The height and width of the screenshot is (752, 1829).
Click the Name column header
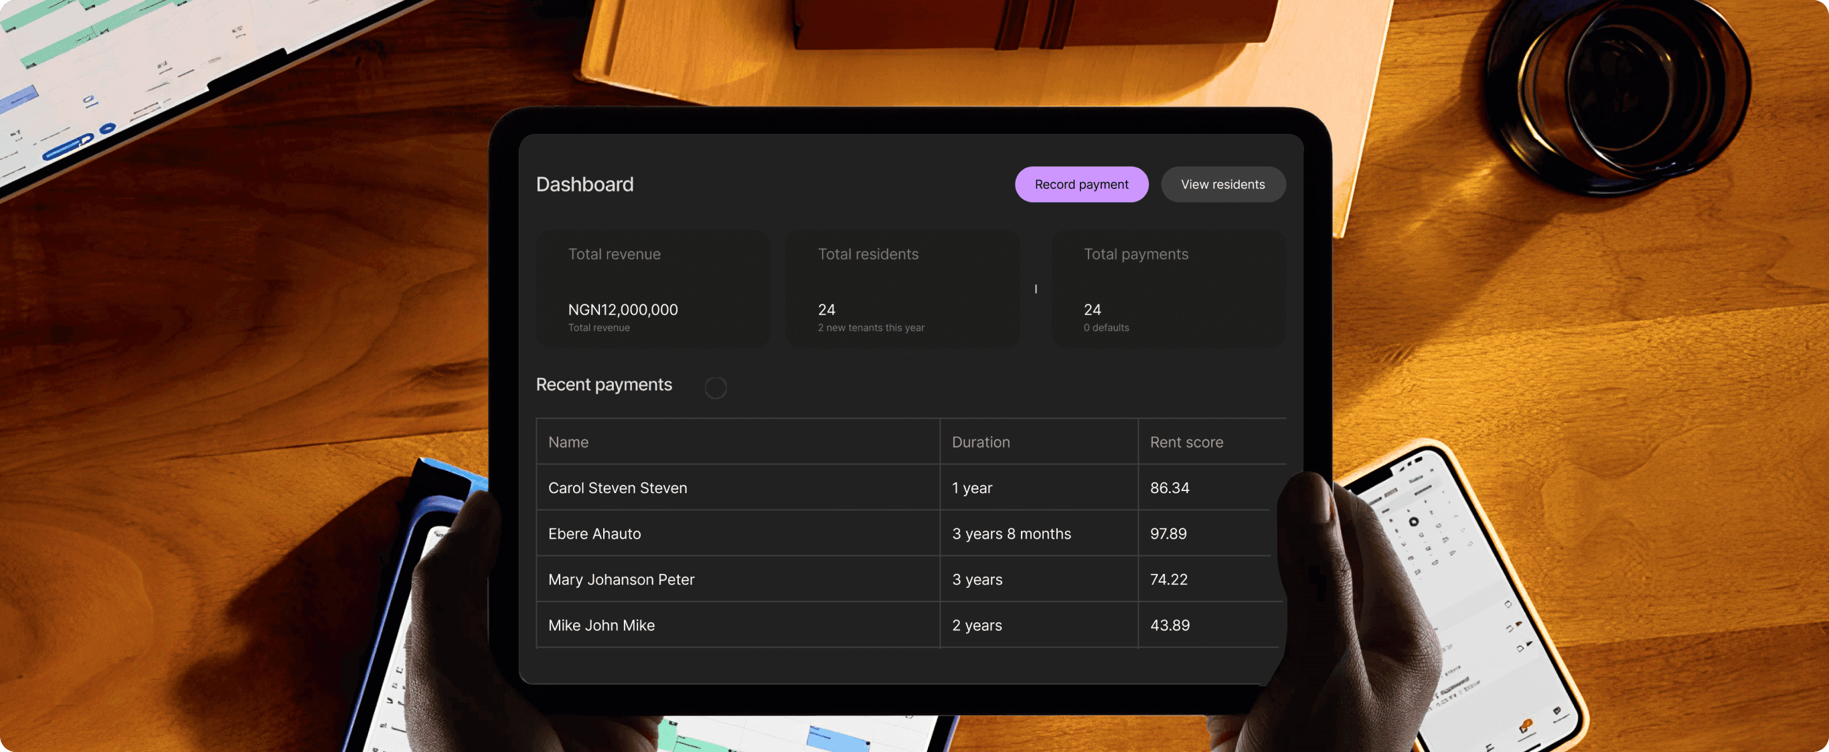[568, 442]
